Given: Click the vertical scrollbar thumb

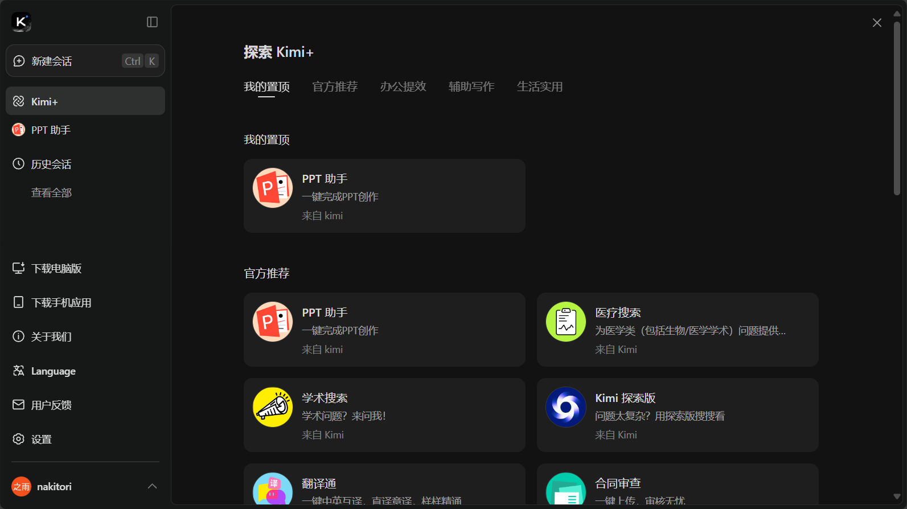Looking at the screenshot, I should coord(897,108).
